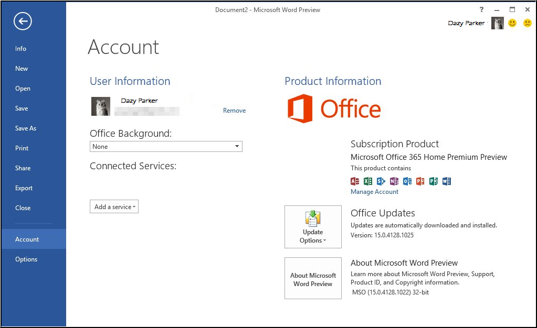Click the orange PowerPoint product icon

point(420,181)
